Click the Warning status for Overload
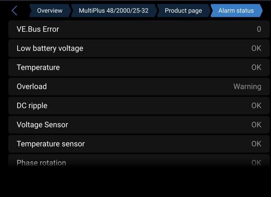 point(247,87)
